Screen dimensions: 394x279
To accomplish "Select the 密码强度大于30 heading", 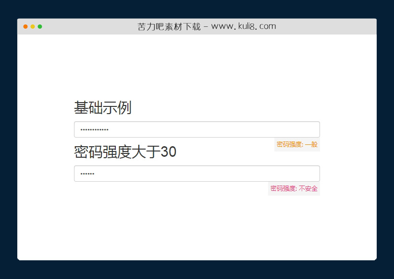I will 125,152.
